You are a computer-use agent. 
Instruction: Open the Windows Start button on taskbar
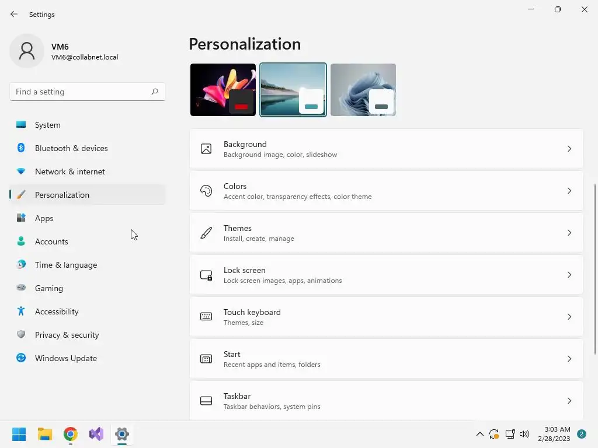tap(19, 434)
